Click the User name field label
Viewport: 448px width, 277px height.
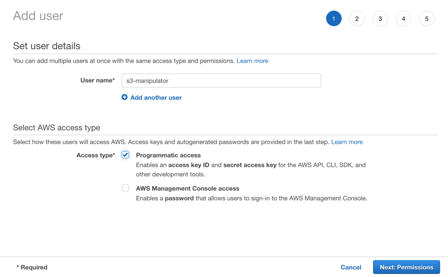click(98, 80)
